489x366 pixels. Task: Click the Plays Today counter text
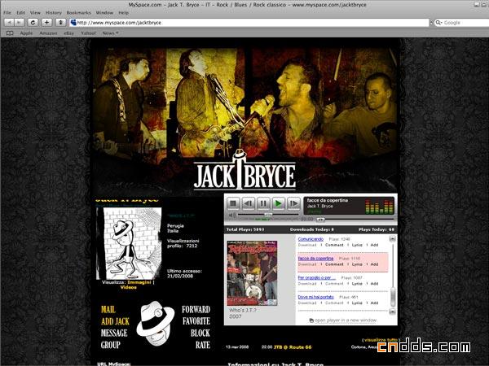pos(377,229)
